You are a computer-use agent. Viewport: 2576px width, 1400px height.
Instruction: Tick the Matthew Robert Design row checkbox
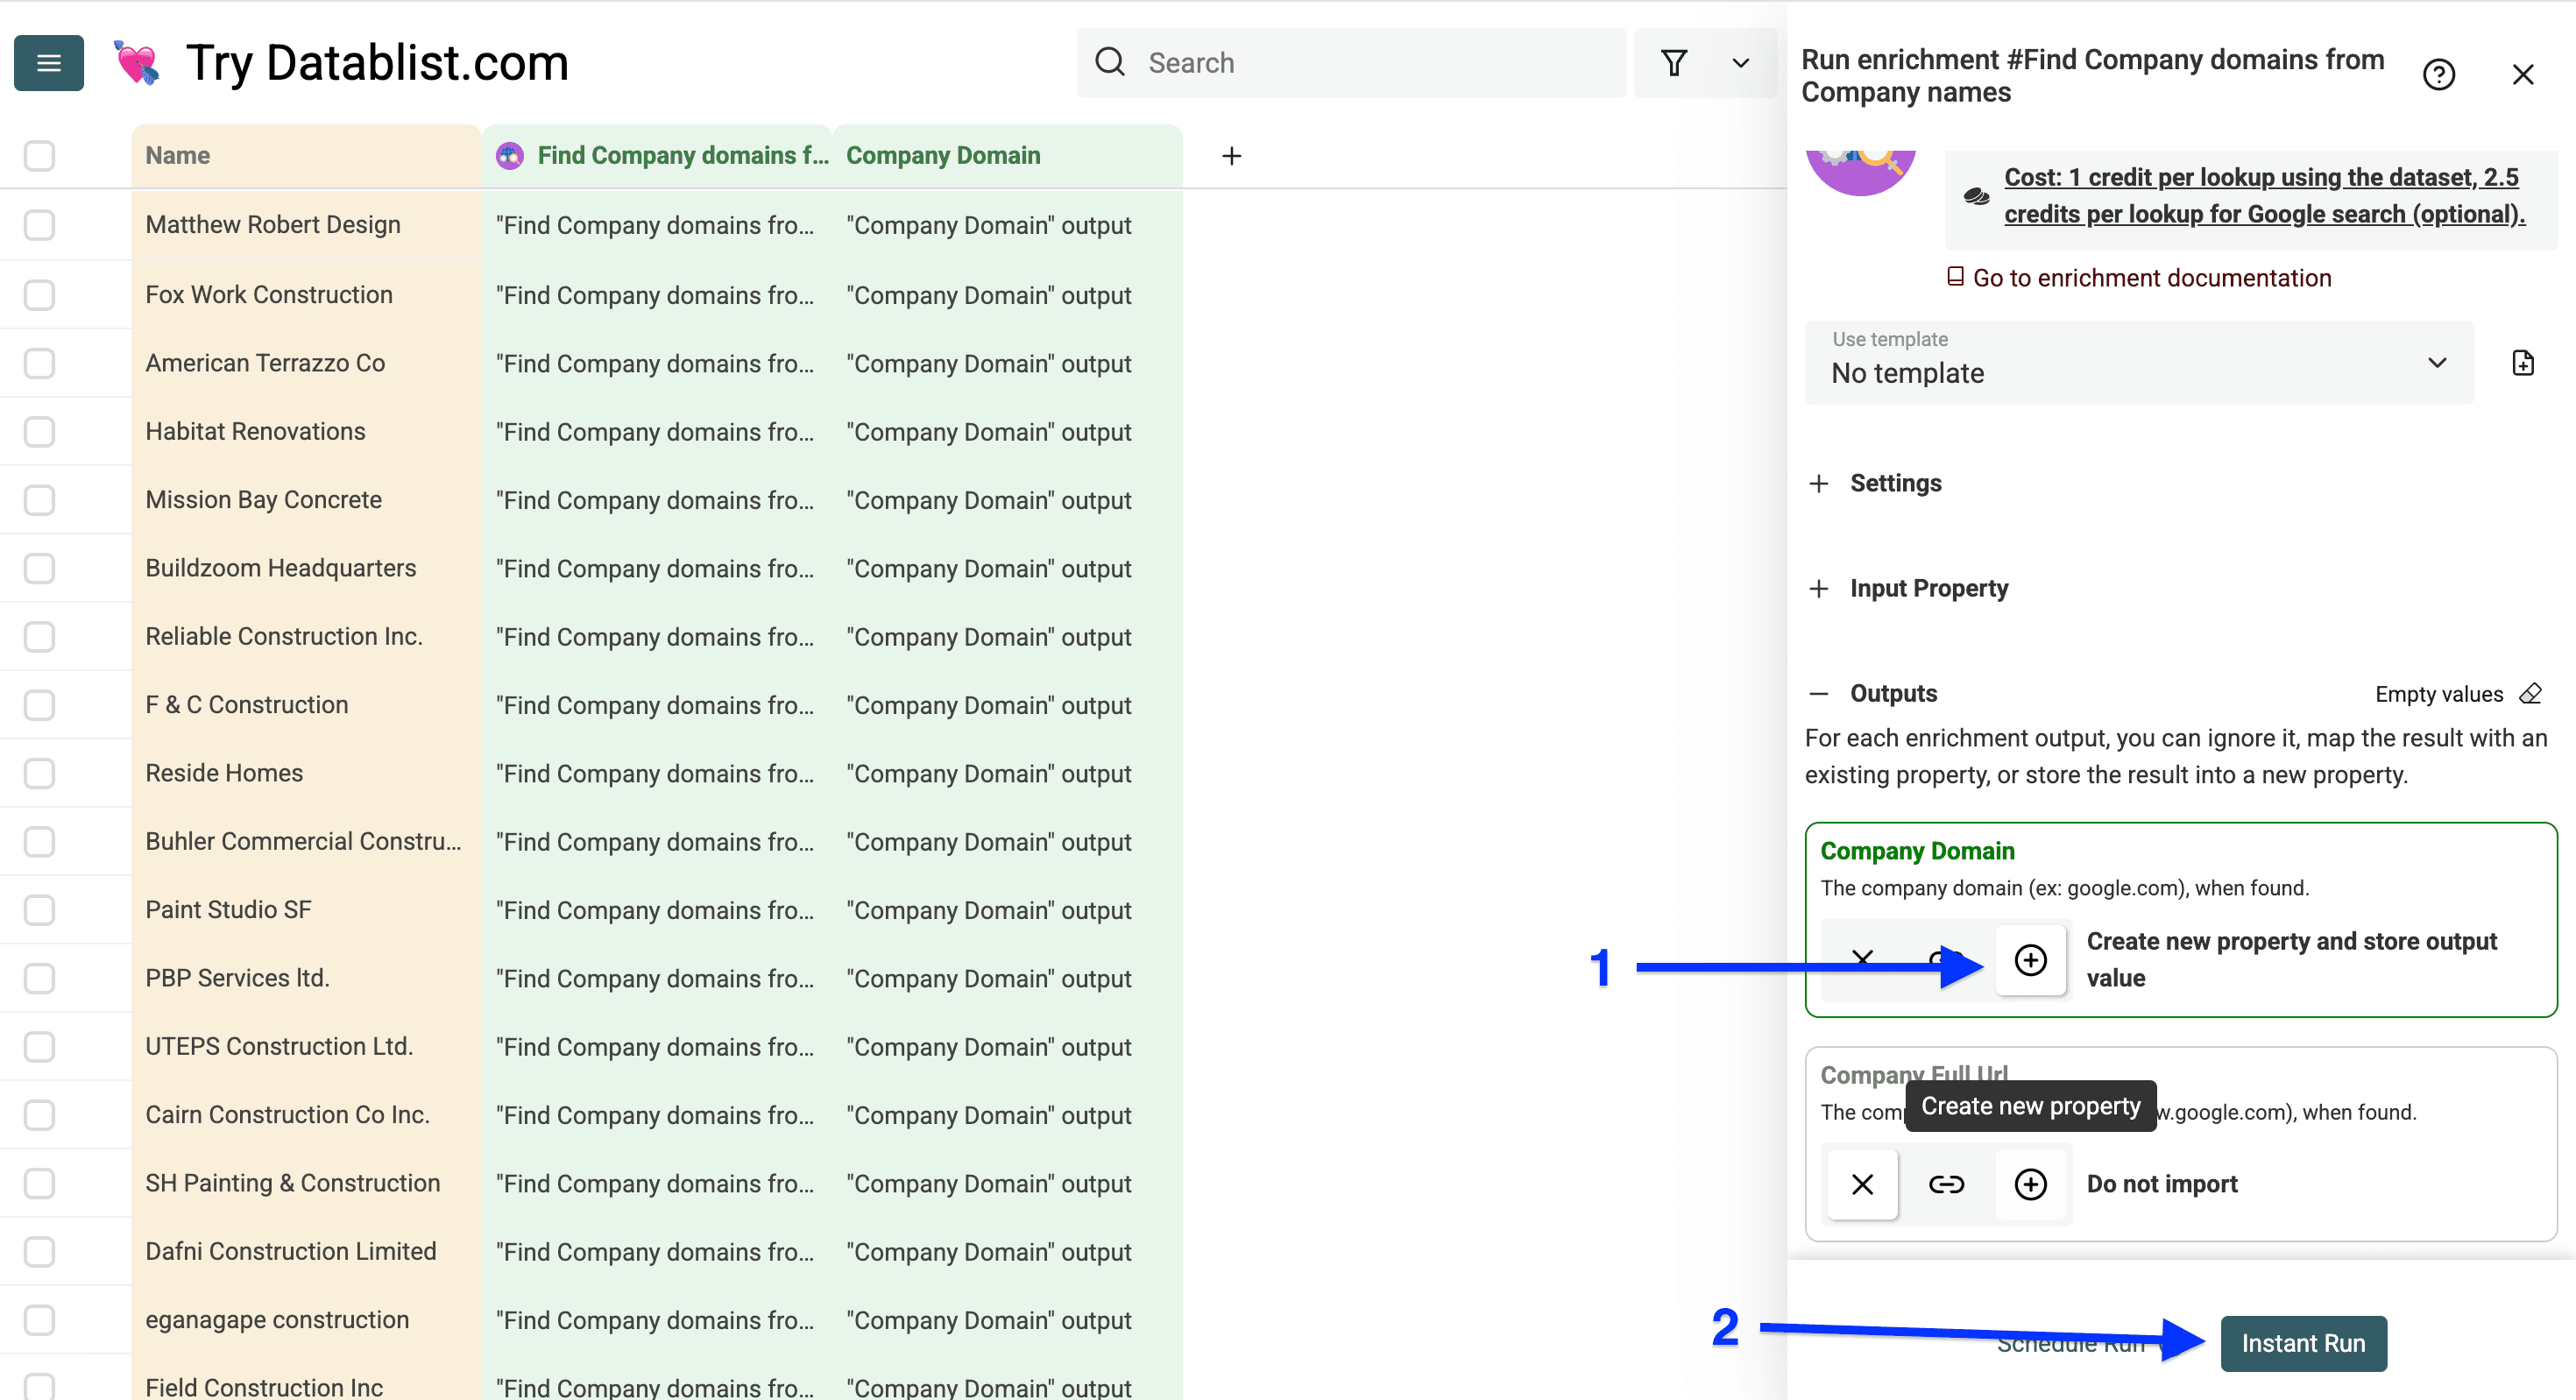tap(39, 225)
